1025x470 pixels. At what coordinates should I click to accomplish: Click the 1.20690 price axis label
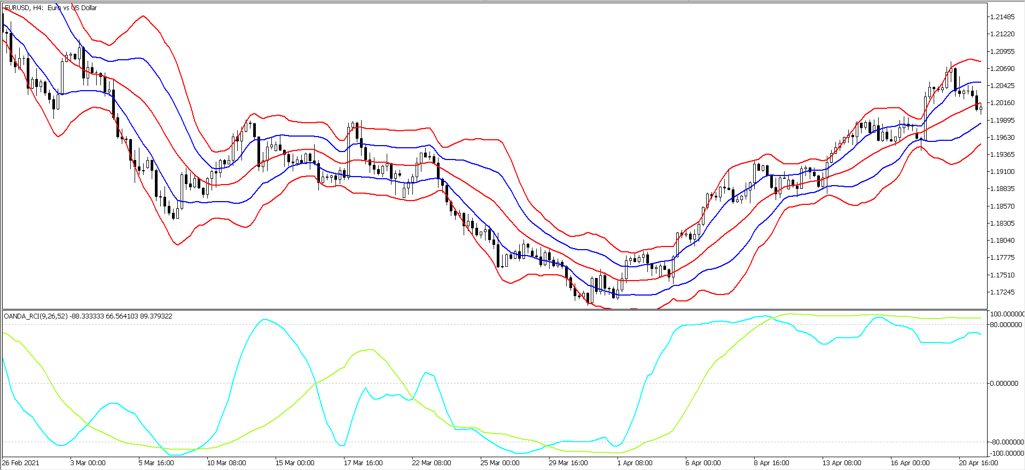[x=1002, y=69]
